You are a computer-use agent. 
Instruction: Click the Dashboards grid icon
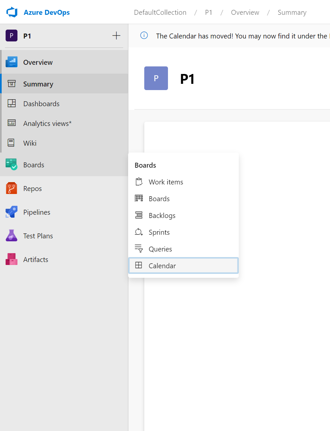(x=12, y=104)
